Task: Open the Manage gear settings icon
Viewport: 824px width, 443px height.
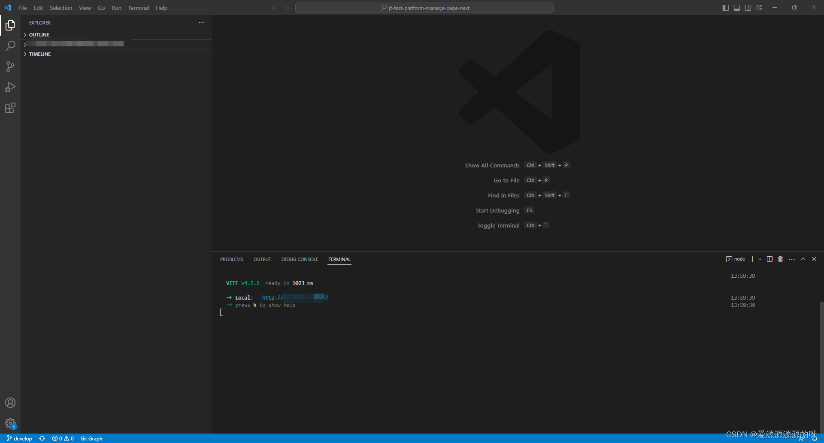Action: [x=10, y=424]
